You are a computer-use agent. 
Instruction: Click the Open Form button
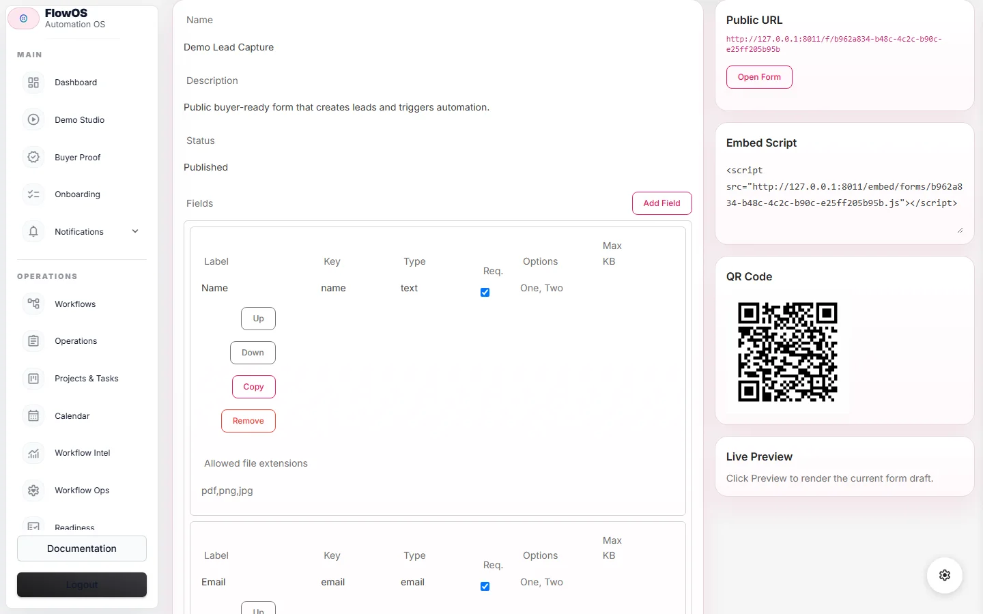[x=759, y=77]
